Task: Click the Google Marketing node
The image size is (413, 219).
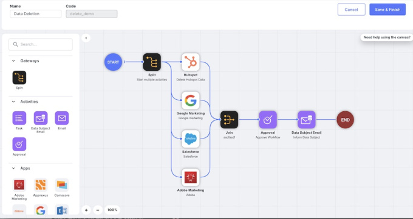Action: click(x=191, y=100)
